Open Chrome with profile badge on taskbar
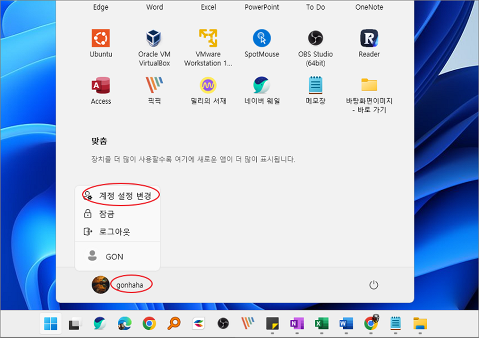479x338 pixels. (x=371, y=323)
